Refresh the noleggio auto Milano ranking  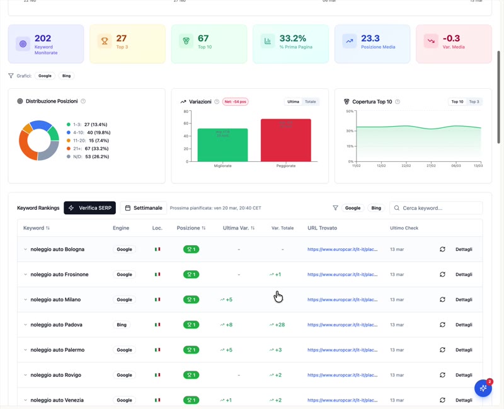(442, 299)
